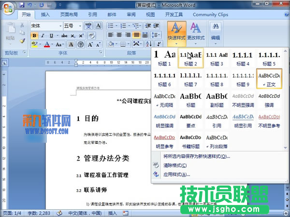Apply the 明显引用 style thumbnail
The width and height of the screenshot is (290, 217).
[x=243, y=121]
